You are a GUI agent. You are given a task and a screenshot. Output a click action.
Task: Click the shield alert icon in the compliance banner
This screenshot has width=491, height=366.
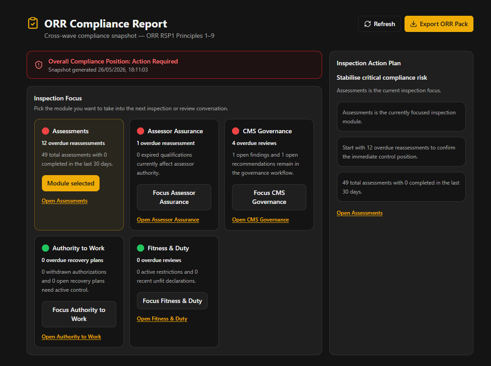pyautogui.click(x=39, y=65)
